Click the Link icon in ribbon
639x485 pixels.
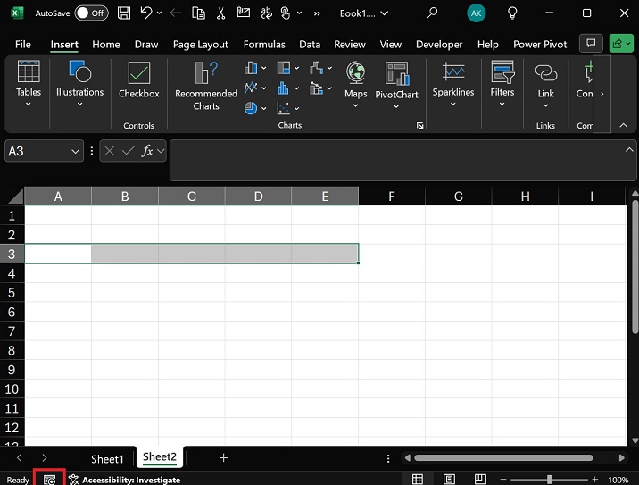coord(545,80)
